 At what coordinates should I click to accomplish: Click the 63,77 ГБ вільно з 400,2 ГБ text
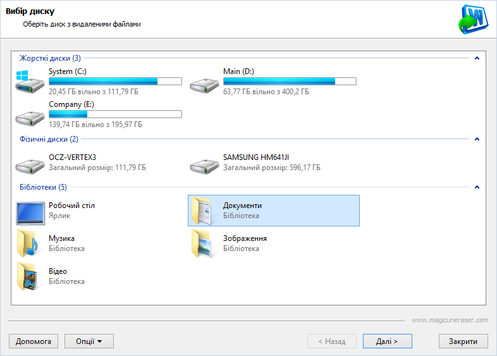[x=266, y=92]
